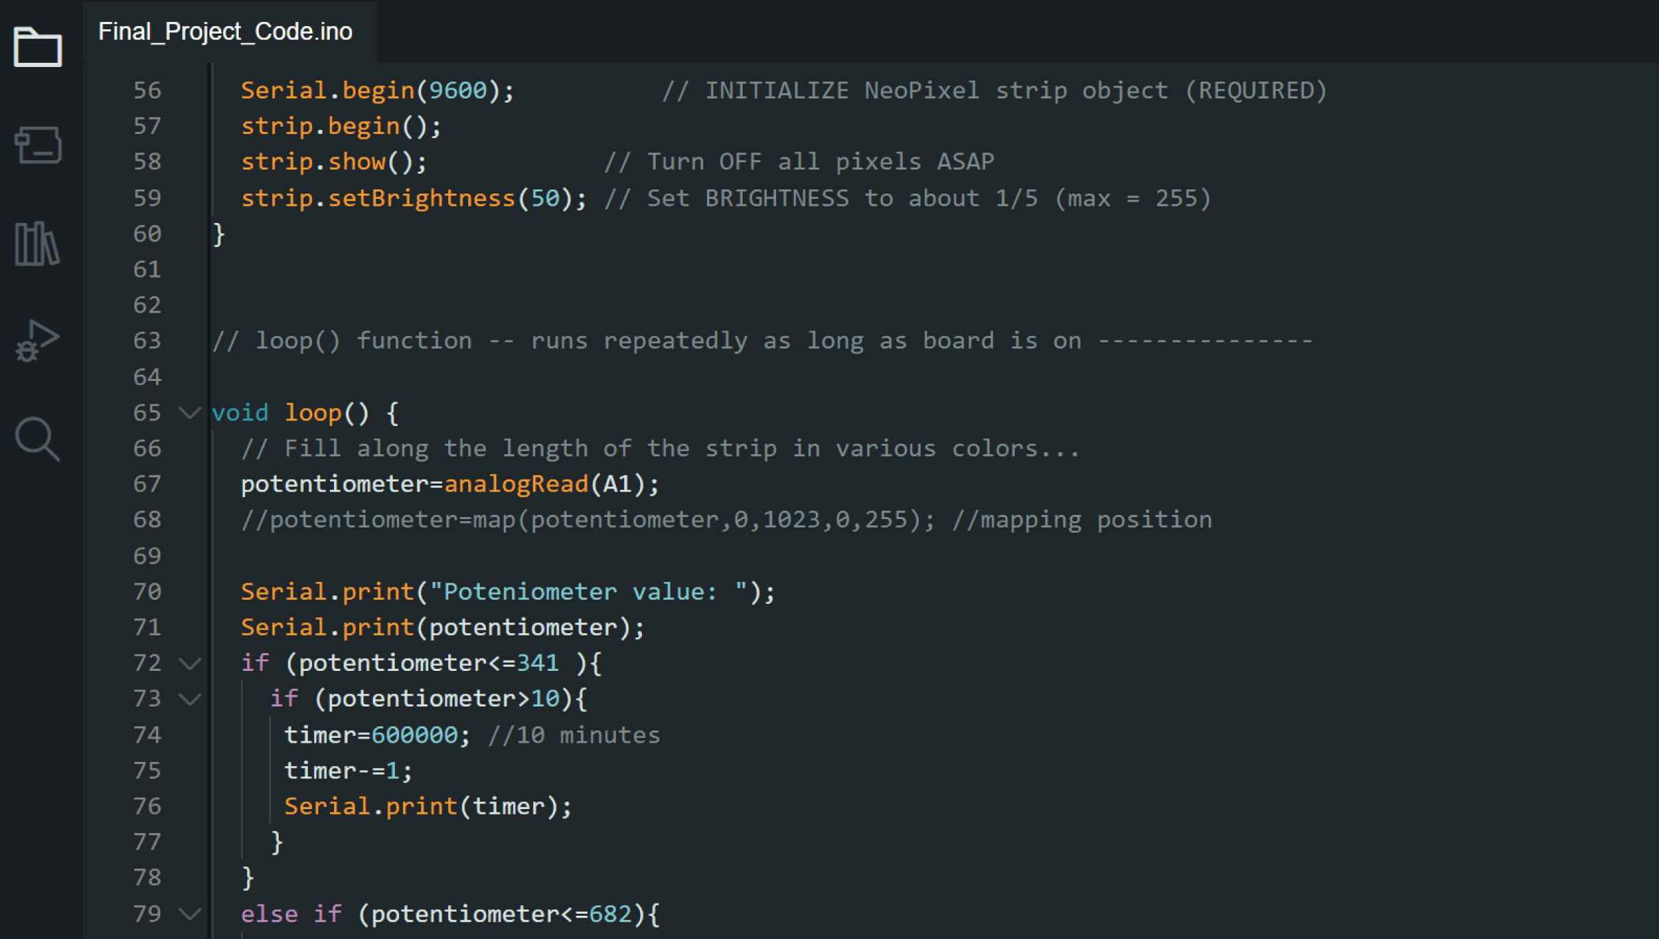Viewport: 1659px width, 939px height.
Task: Open the Search sidebar icon
Action: 38,438
